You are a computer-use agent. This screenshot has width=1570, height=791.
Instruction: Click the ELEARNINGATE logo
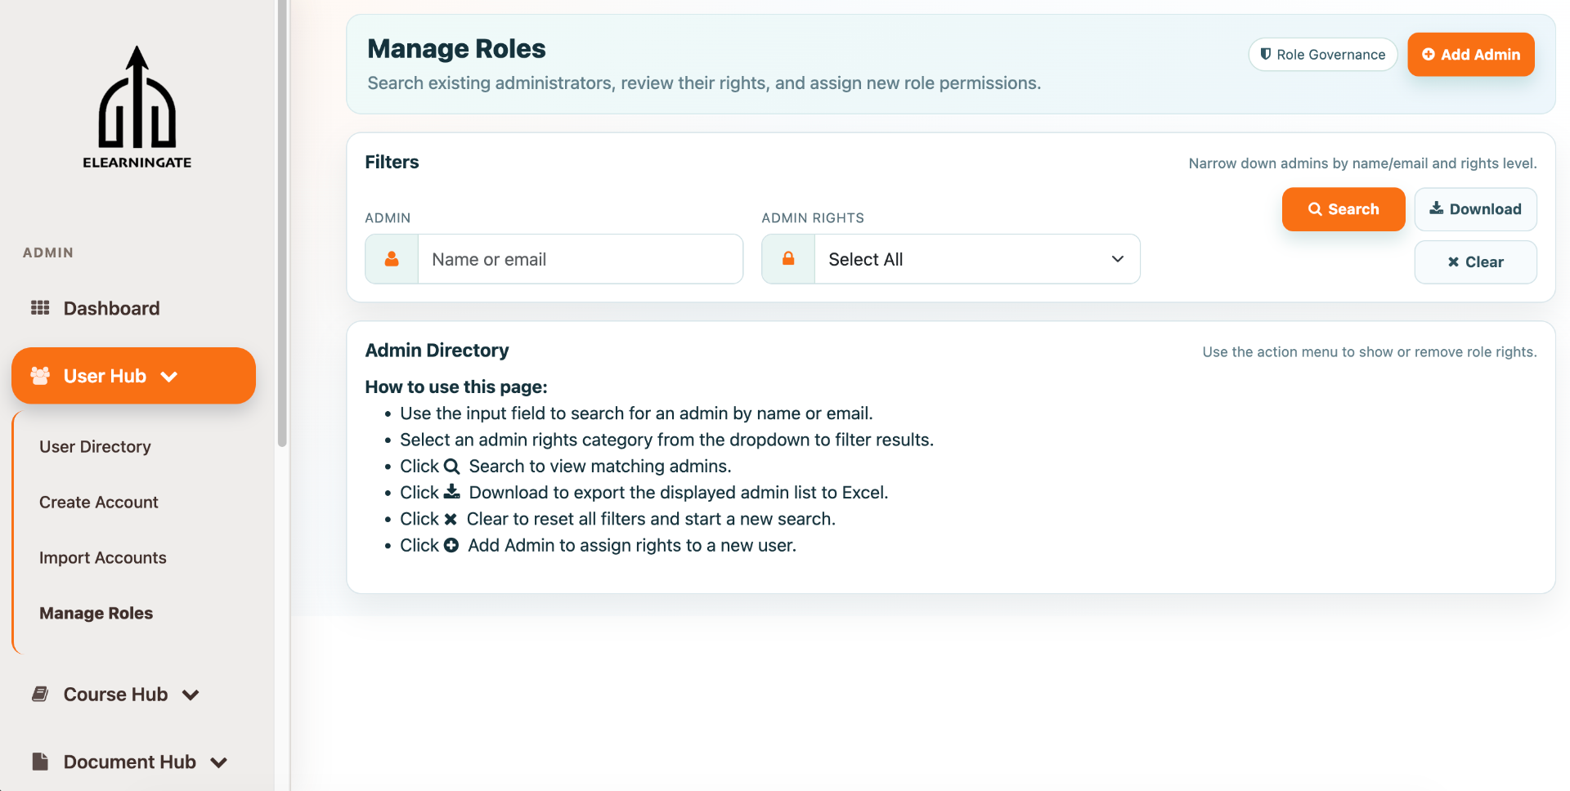pyautogui.click(x=137, y=107)
